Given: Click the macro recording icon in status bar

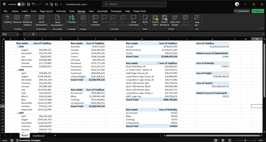Looking at the screenshot, I should [12, 140].
